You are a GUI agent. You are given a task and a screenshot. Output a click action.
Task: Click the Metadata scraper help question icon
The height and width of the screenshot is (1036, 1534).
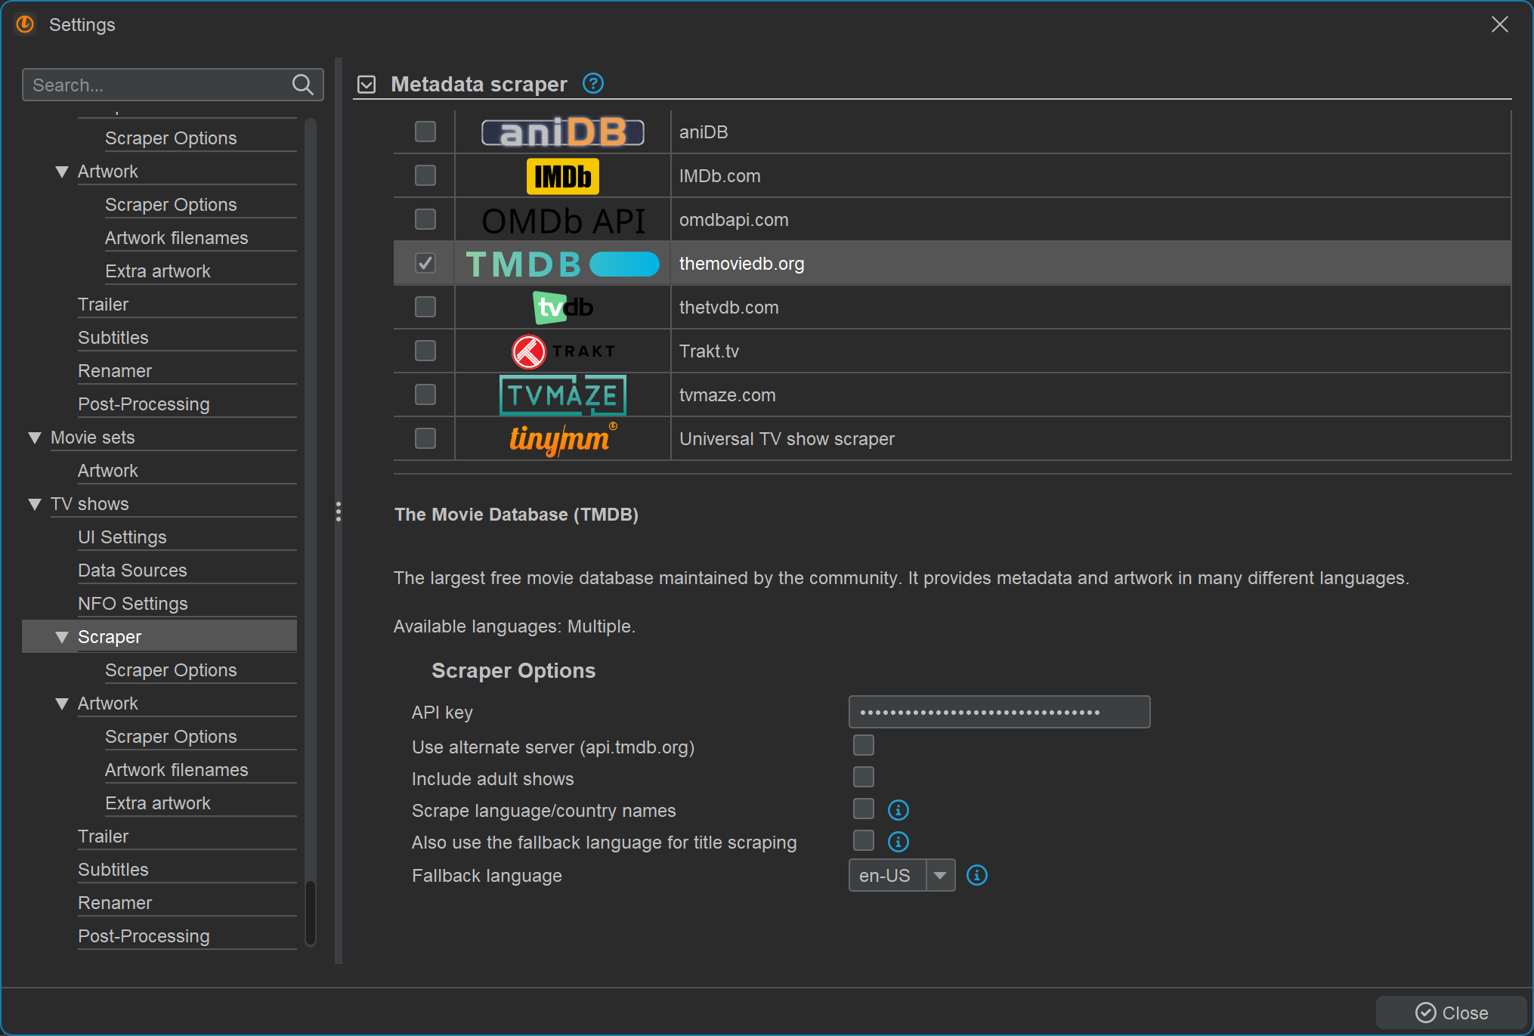[x=593, y=83]
